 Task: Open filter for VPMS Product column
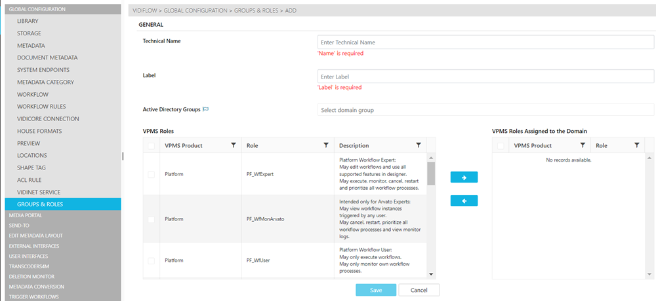(234, 145)
